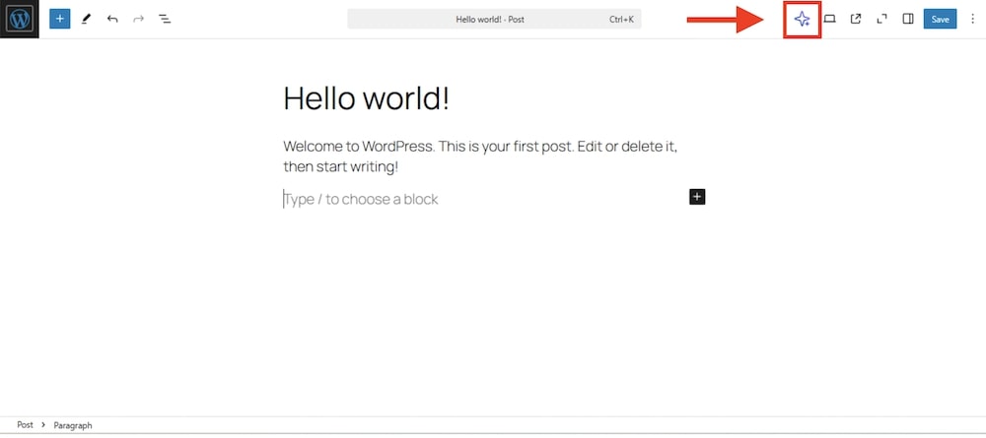Select the 'Welcome to WordPress' paragraph block
986x438 pixels.
point(480,156)
